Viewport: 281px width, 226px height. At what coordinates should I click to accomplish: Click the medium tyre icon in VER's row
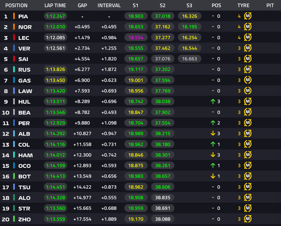[248, 48]
